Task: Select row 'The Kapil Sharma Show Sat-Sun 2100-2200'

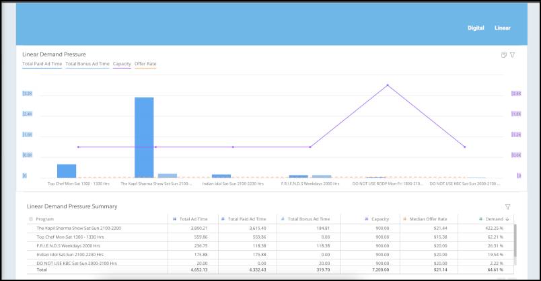Action: tap(270, 229)
